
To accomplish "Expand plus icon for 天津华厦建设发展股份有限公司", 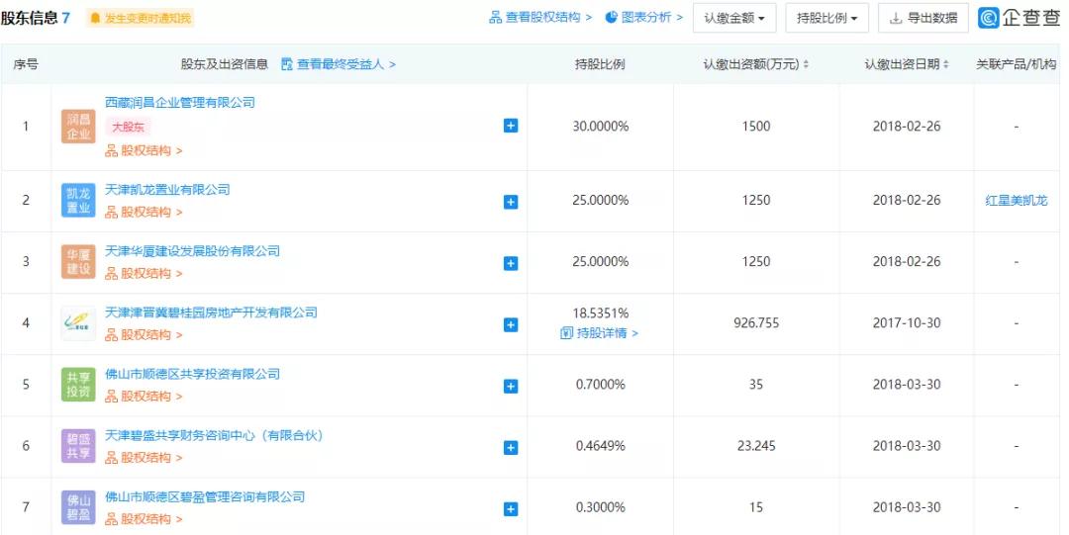I will 511,263.
